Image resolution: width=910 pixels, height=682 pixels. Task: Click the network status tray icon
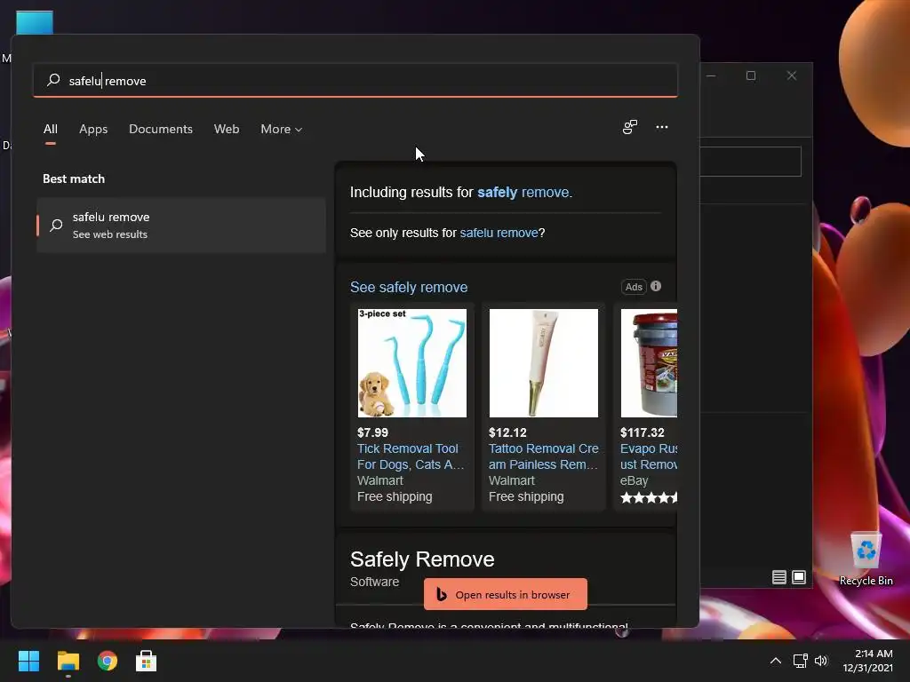pyautogui.click(x=801, y=661)
